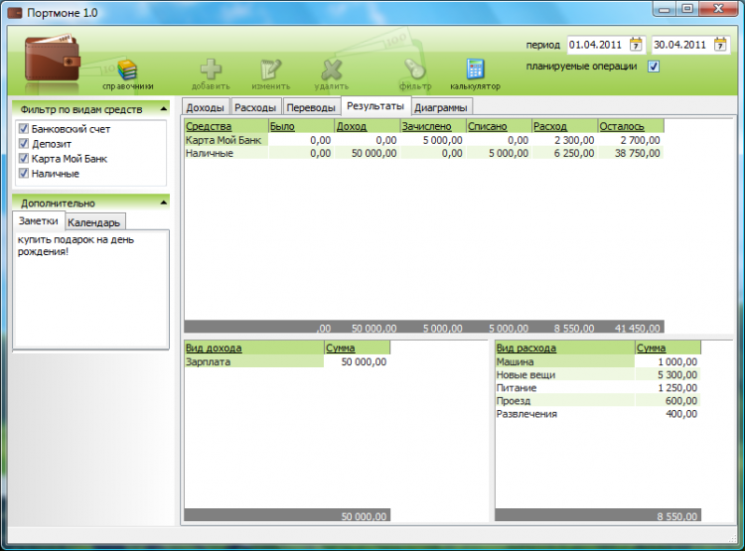Select the Машина expense row
This screenshot has height=551, width=745.
(x=598, y=362)
